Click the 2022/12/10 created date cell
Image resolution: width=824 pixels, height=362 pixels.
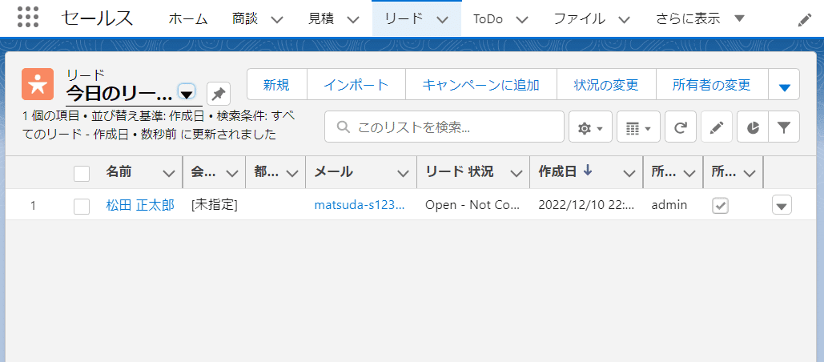click(586, 205)
